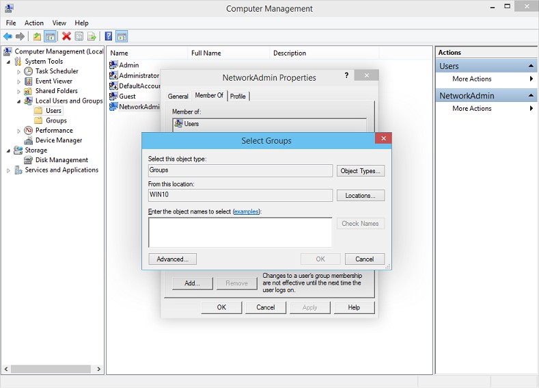Click the Export List toolbar icon
This screenshot has width=539, height=388.
(x=91, y=36)
